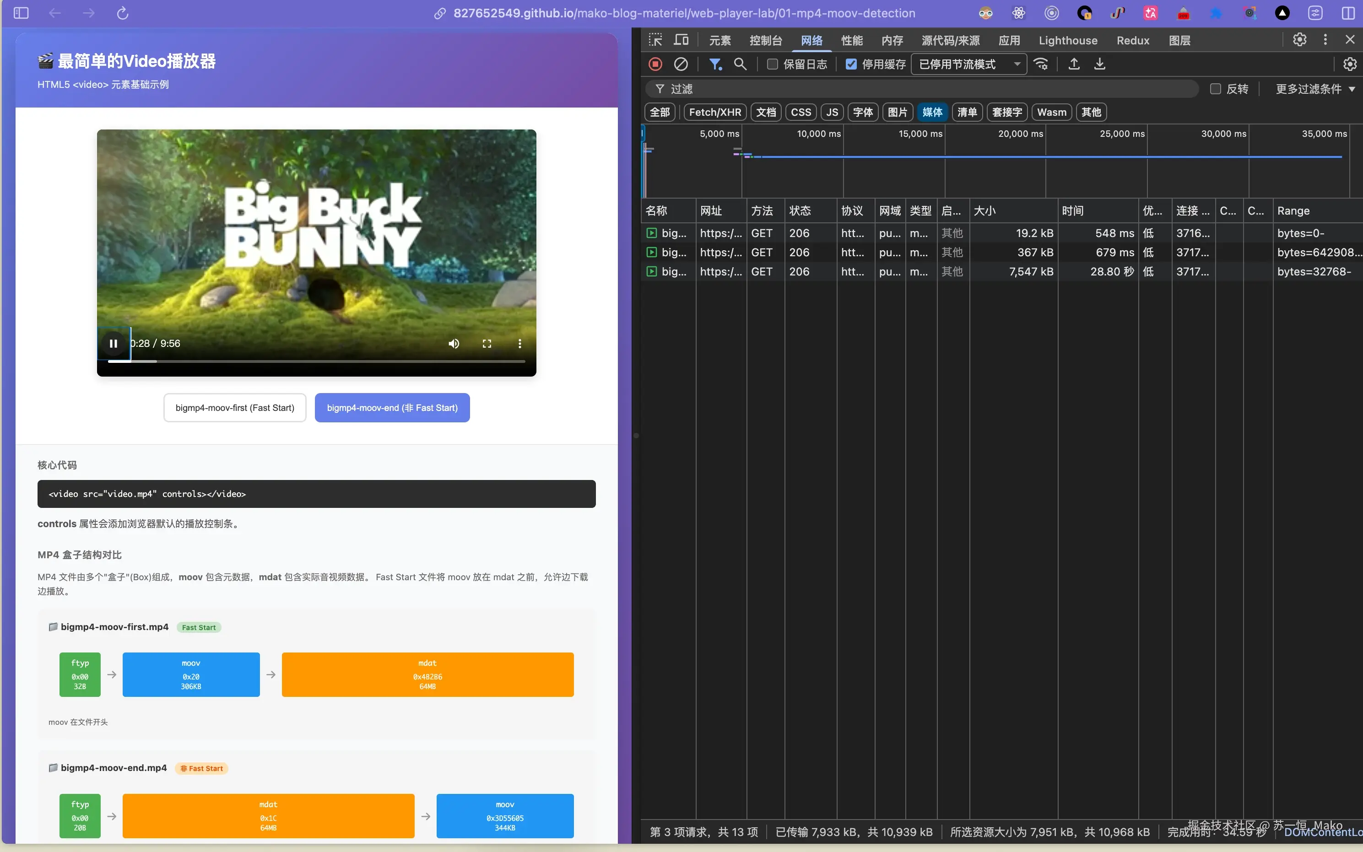Image resolution: width=1363 pixels, height=852 pixels.
Task: Select the Fetch/XHR filter type
Action: click(714, 112)
